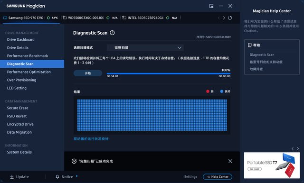Viewport: 304px width, 183px height.
Task: Open Settings at the bottom bar
Action: 190,177
